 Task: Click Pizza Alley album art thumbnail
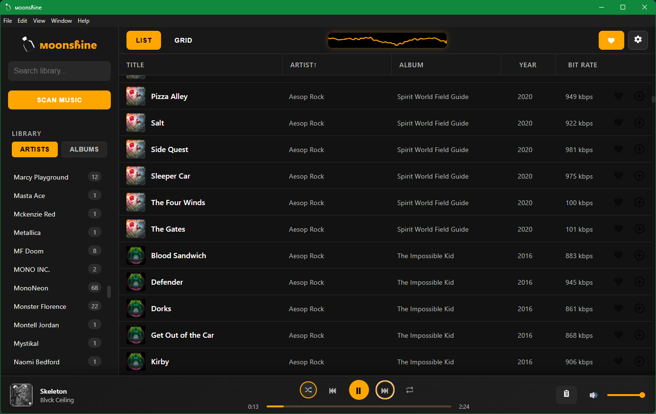[x=136, y=96]
